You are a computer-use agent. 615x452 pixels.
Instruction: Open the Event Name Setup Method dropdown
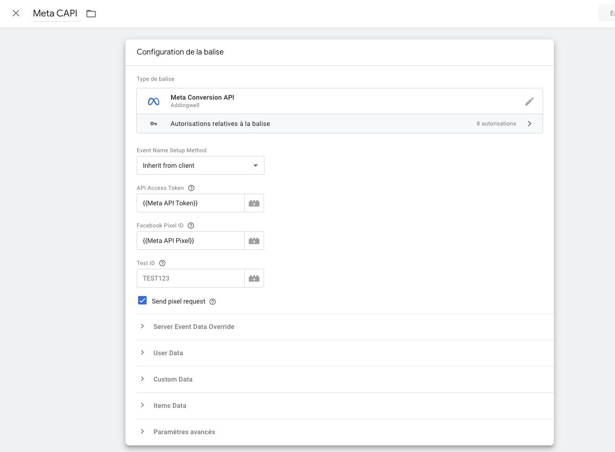click(201, 165)
